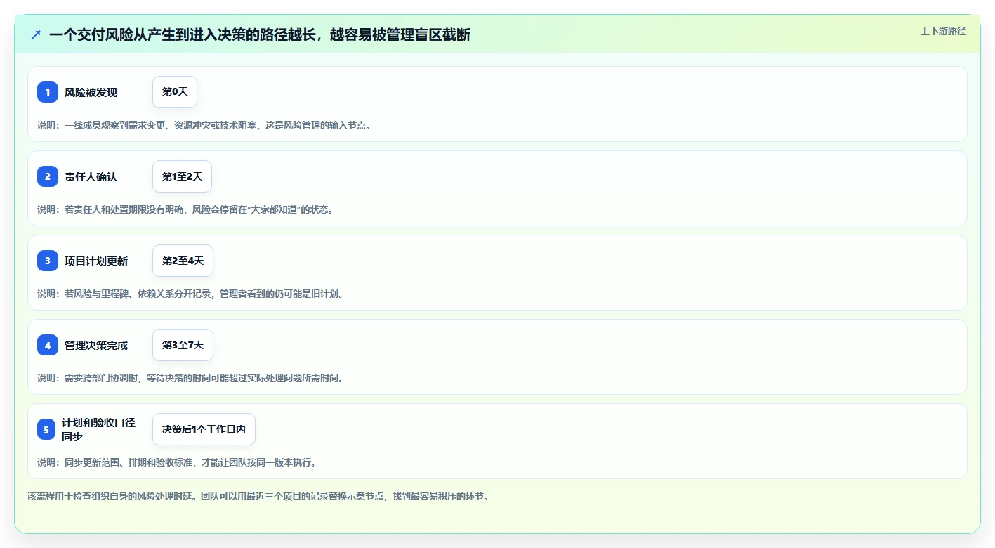The height and width of the screenshot is (548, 995).
Task: Click the 第1至2天 time chip
Action: [x=182, y=176]
